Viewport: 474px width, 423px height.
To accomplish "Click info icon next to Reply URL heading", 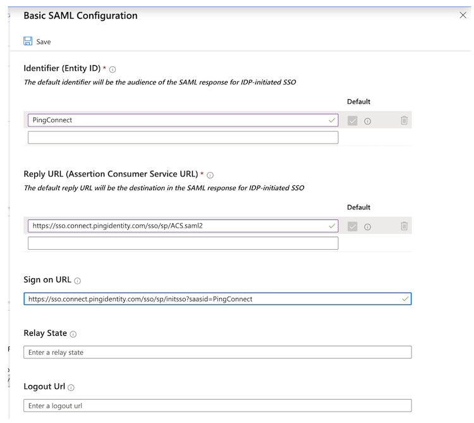I will pos(210,175).
